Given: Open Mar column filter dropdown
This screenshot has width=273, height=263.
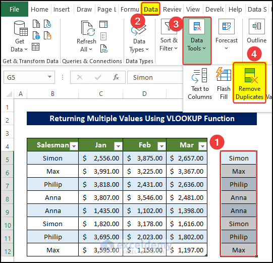Looking at the screenshot, I should pos(202,146).
